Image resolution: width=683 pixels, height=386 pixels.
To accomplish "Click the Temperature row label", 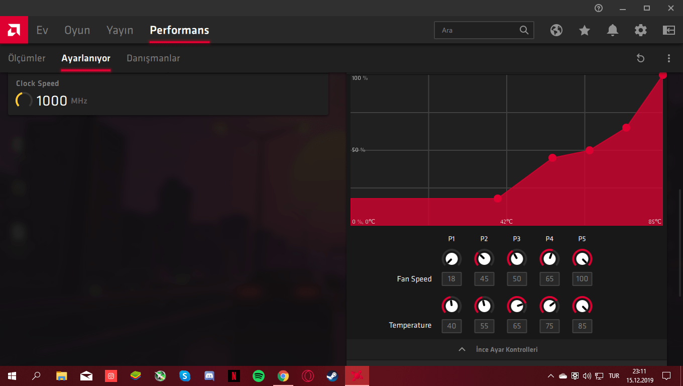I will tap(410, 325).
